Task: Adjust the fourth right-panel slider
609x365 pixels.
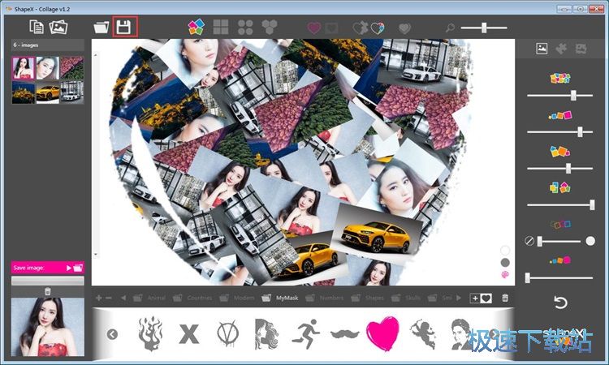Action: [x=560, y=204]
